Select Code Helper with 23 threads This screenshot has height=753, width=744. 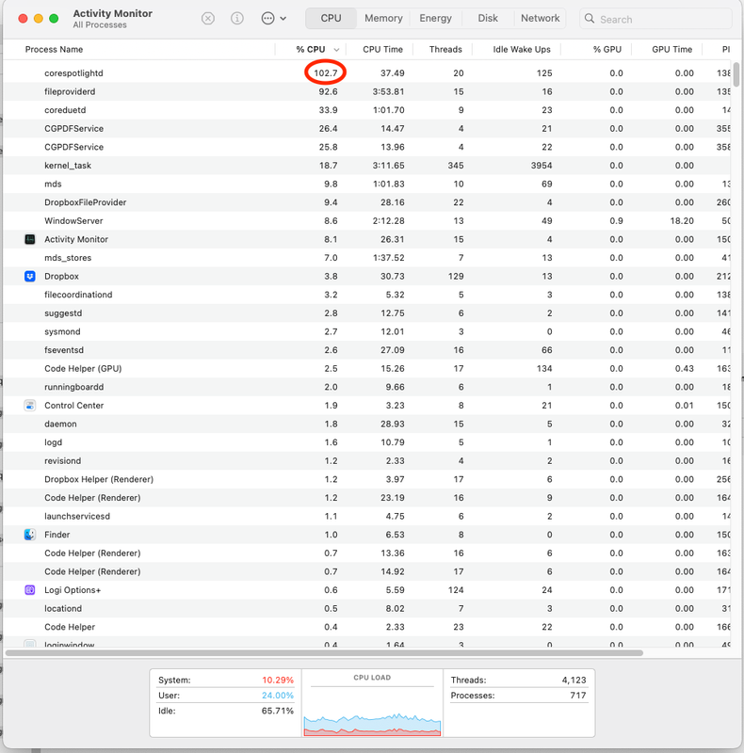[367, 627]
